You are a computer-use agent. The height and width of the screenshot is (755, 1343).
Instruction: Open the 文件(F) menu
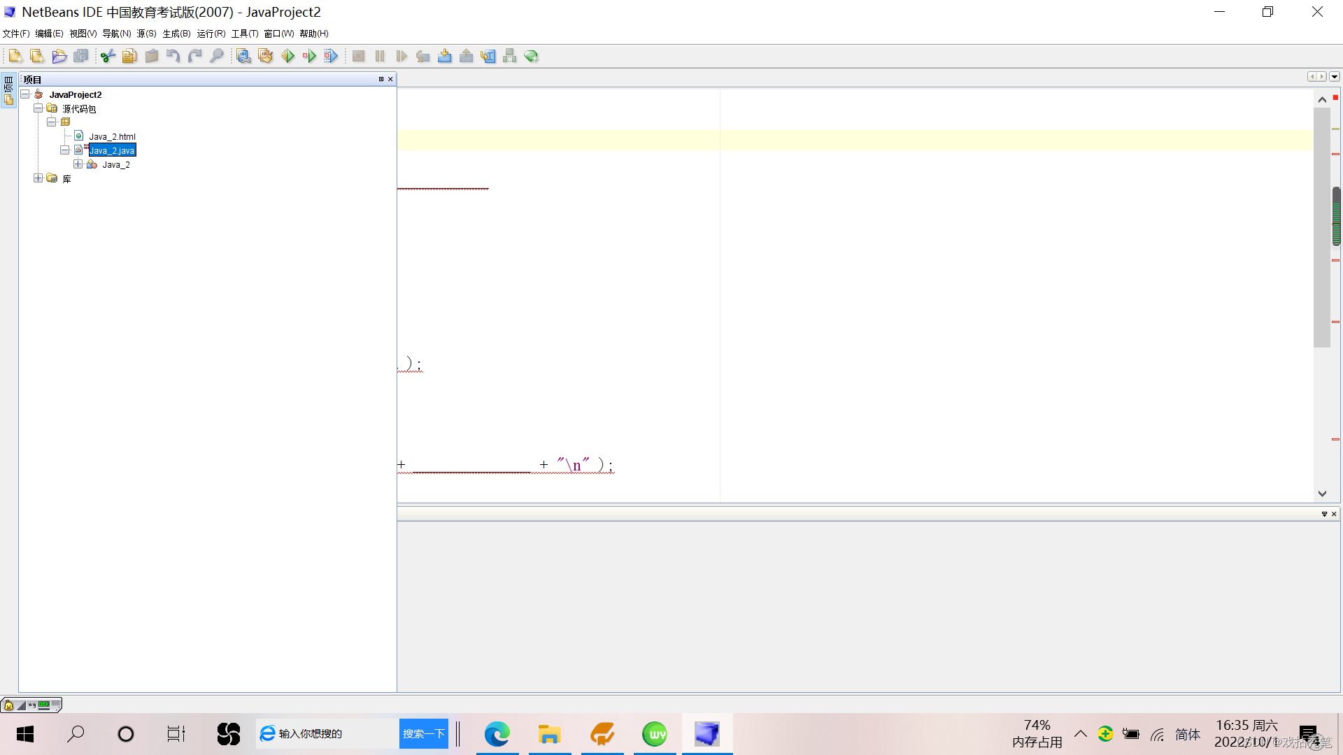click(16, 34)
